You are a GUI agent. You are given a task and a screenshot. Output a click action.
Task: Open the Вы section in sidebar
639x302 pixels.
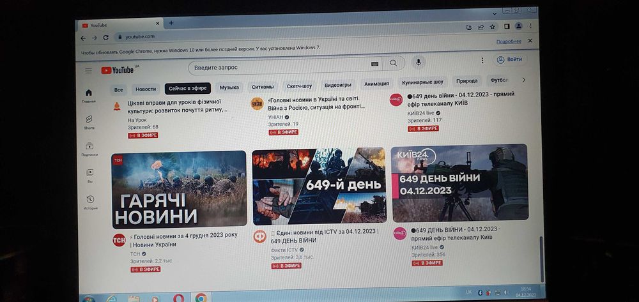pos(90,176)
